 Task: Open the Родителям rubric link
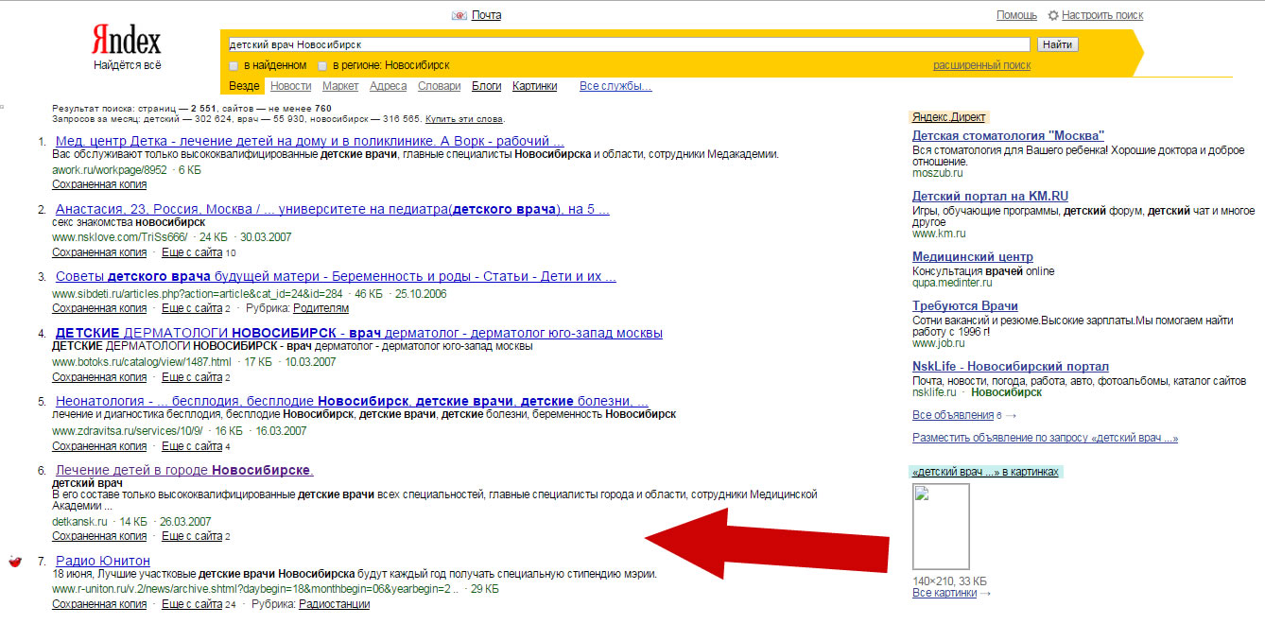point(321,308)
